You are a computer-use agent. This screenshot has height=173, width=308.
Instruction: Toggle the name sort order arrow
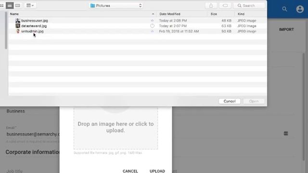pos(153,14)
